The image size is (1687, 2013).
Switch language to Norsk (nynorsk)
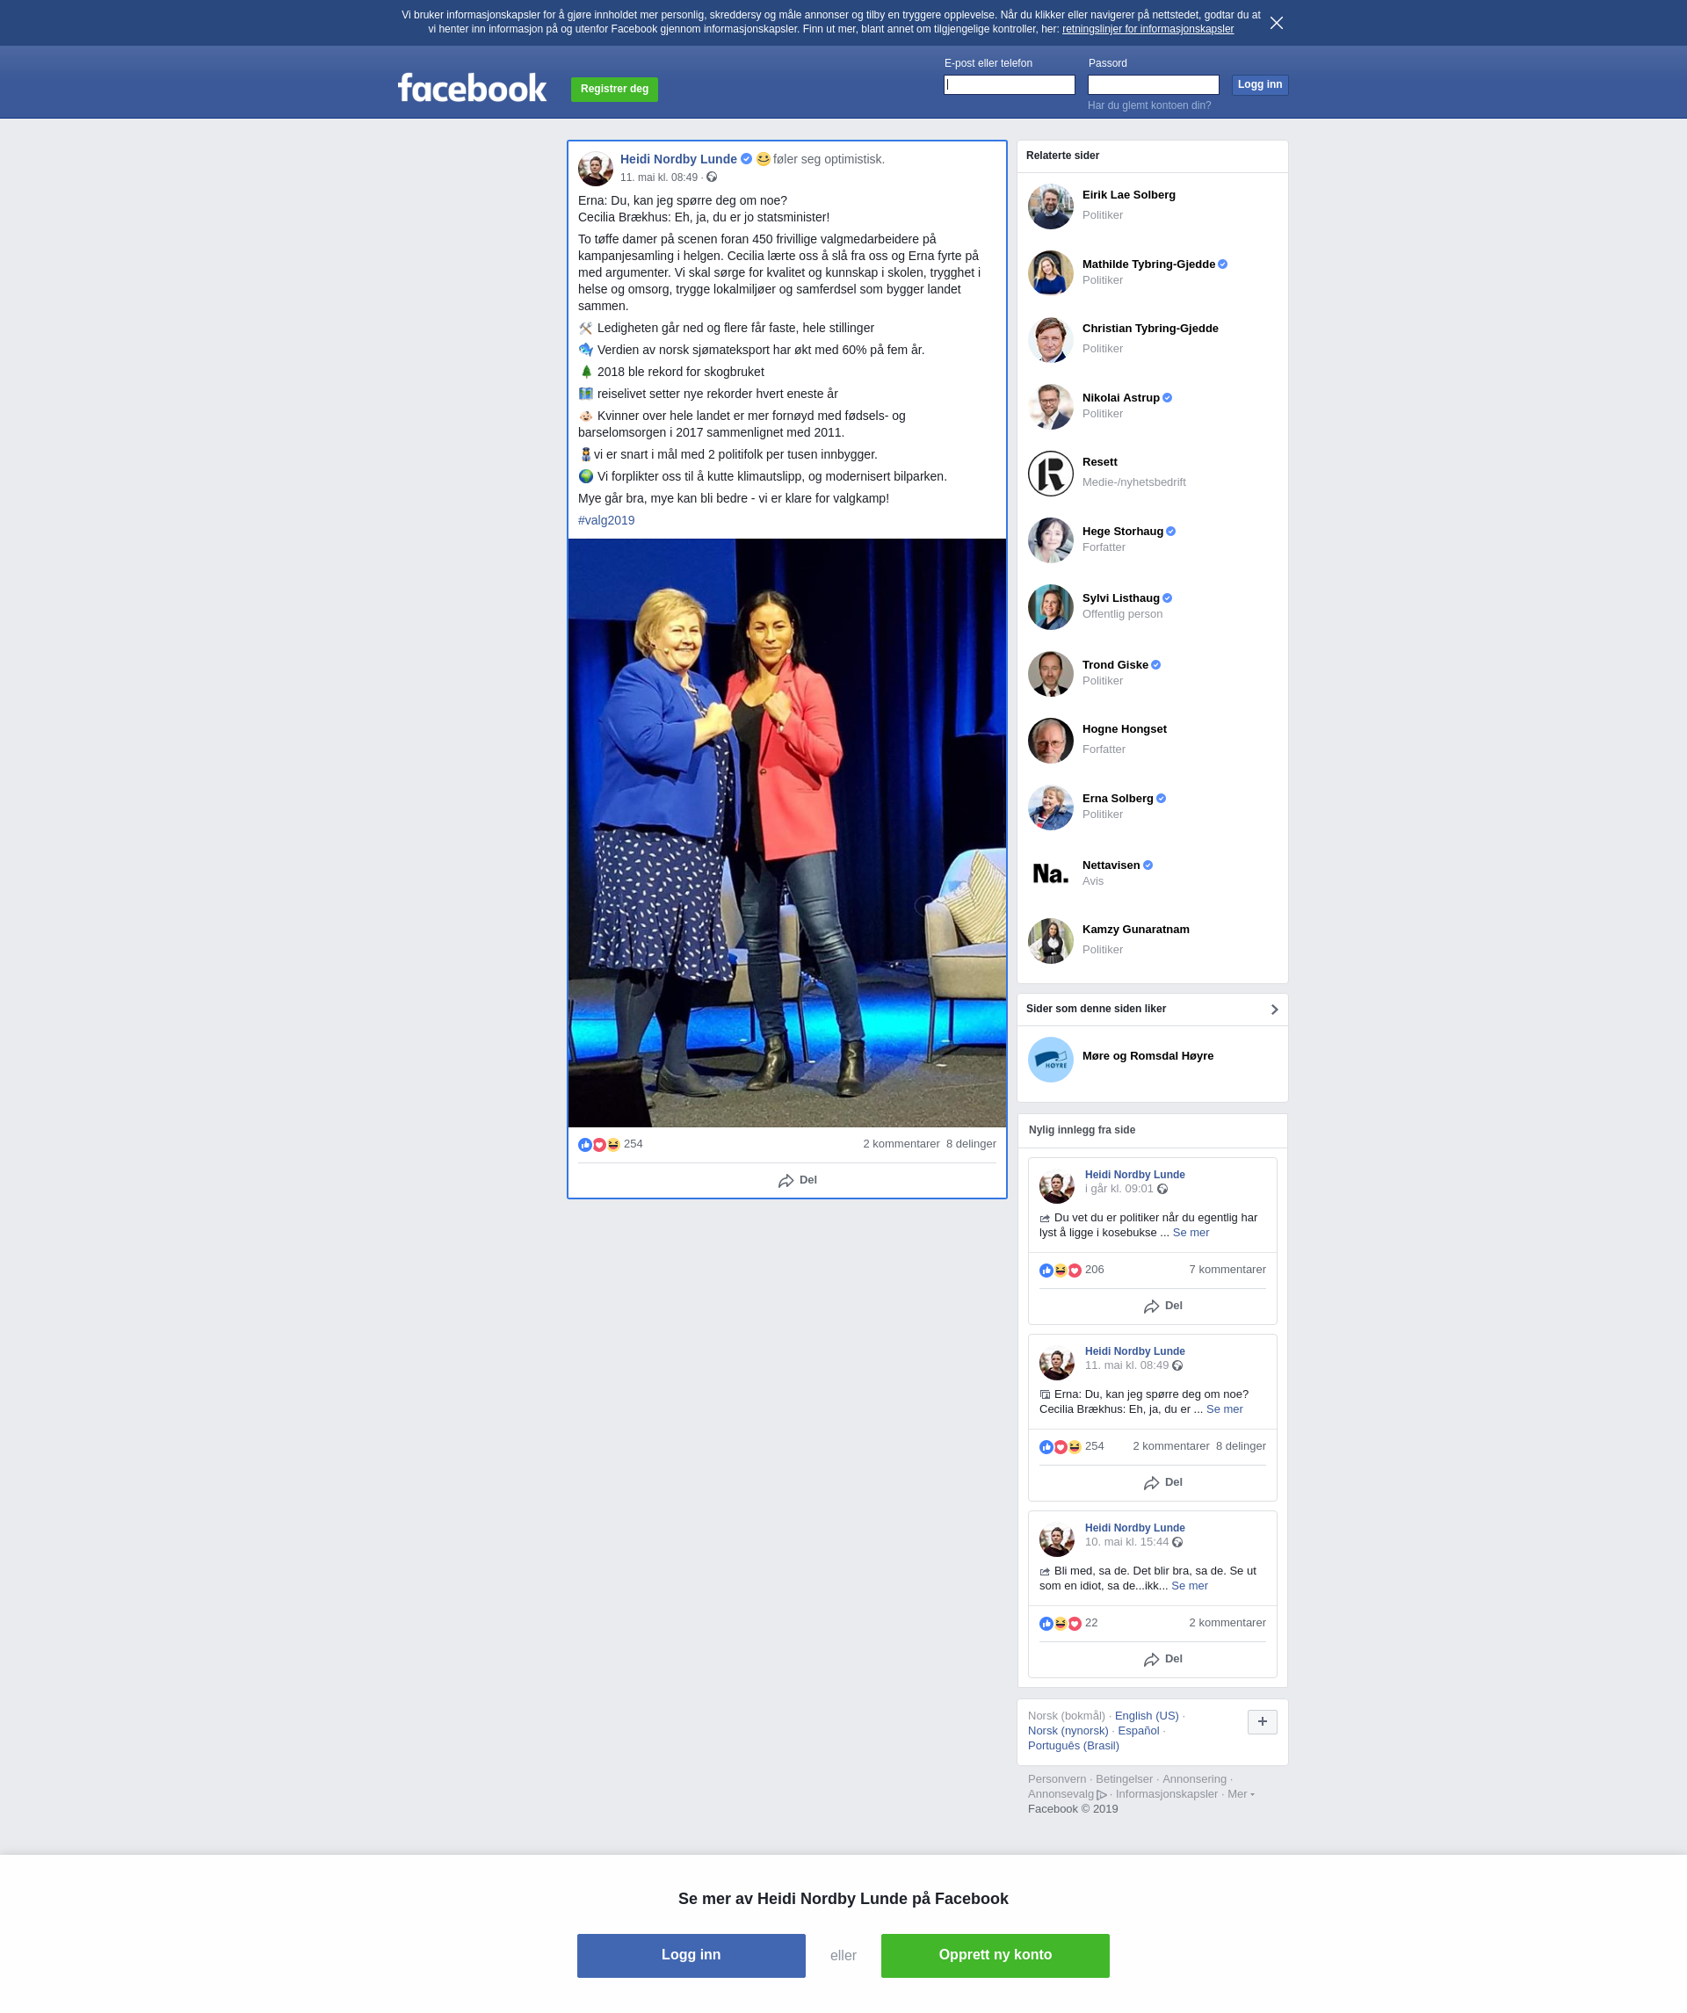tap(1068, 1731)
